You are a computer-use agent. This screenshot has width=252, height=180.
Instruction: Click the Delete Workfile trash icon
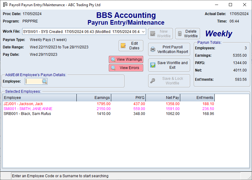pos(180,34)
